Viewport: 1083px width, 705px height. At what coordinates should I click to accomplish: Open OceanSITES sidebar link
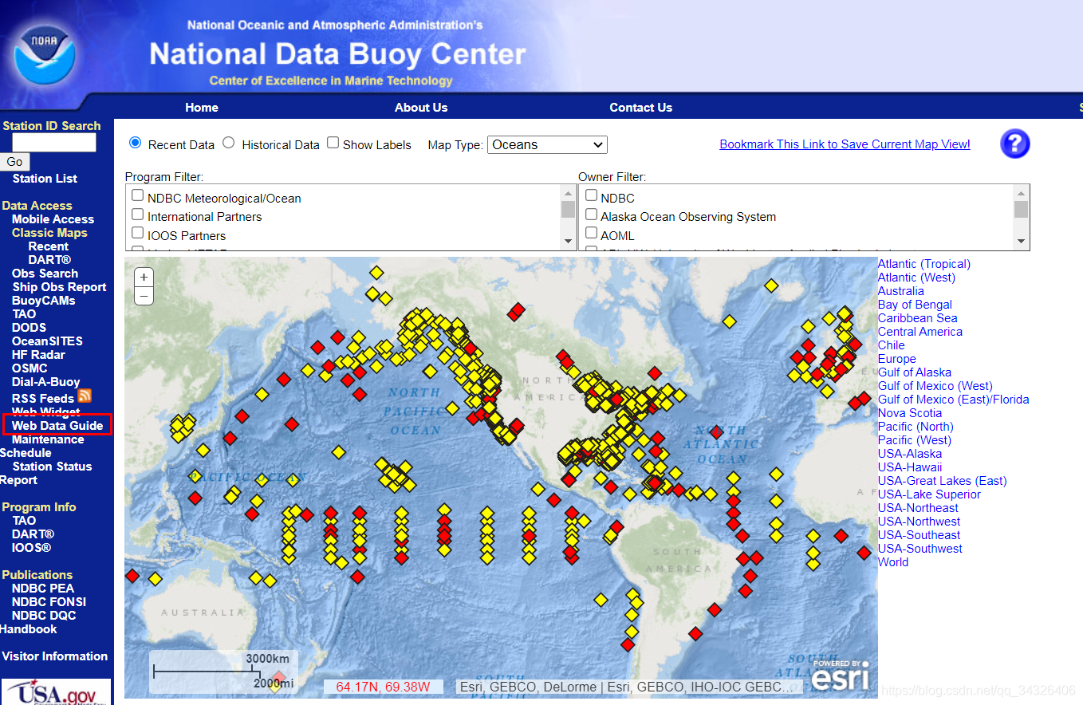click(47, 341)
